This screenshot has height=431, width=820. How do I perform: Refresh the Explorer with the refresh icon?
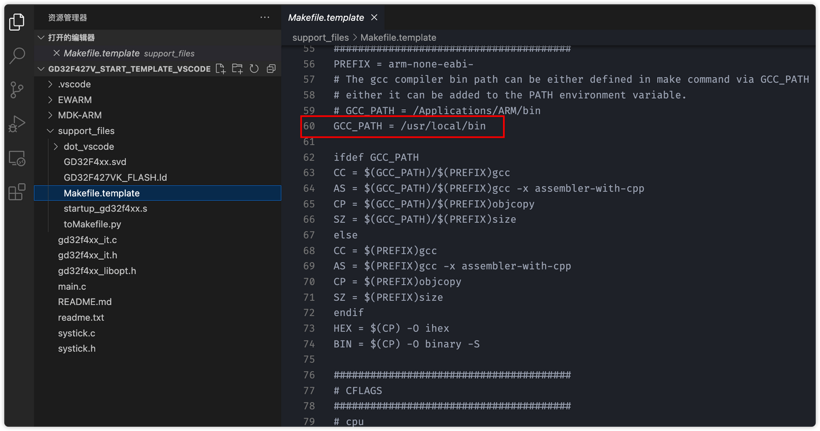tap(254, 68)
